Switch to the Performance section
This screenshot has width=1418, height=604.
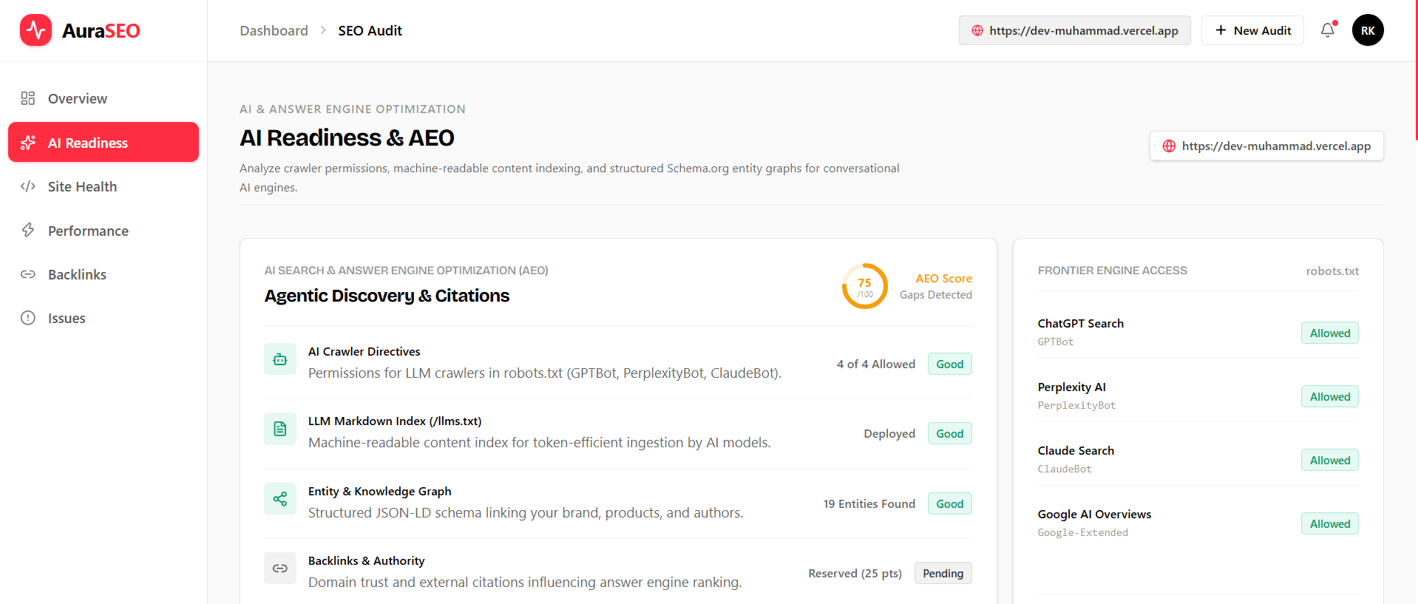104,230
